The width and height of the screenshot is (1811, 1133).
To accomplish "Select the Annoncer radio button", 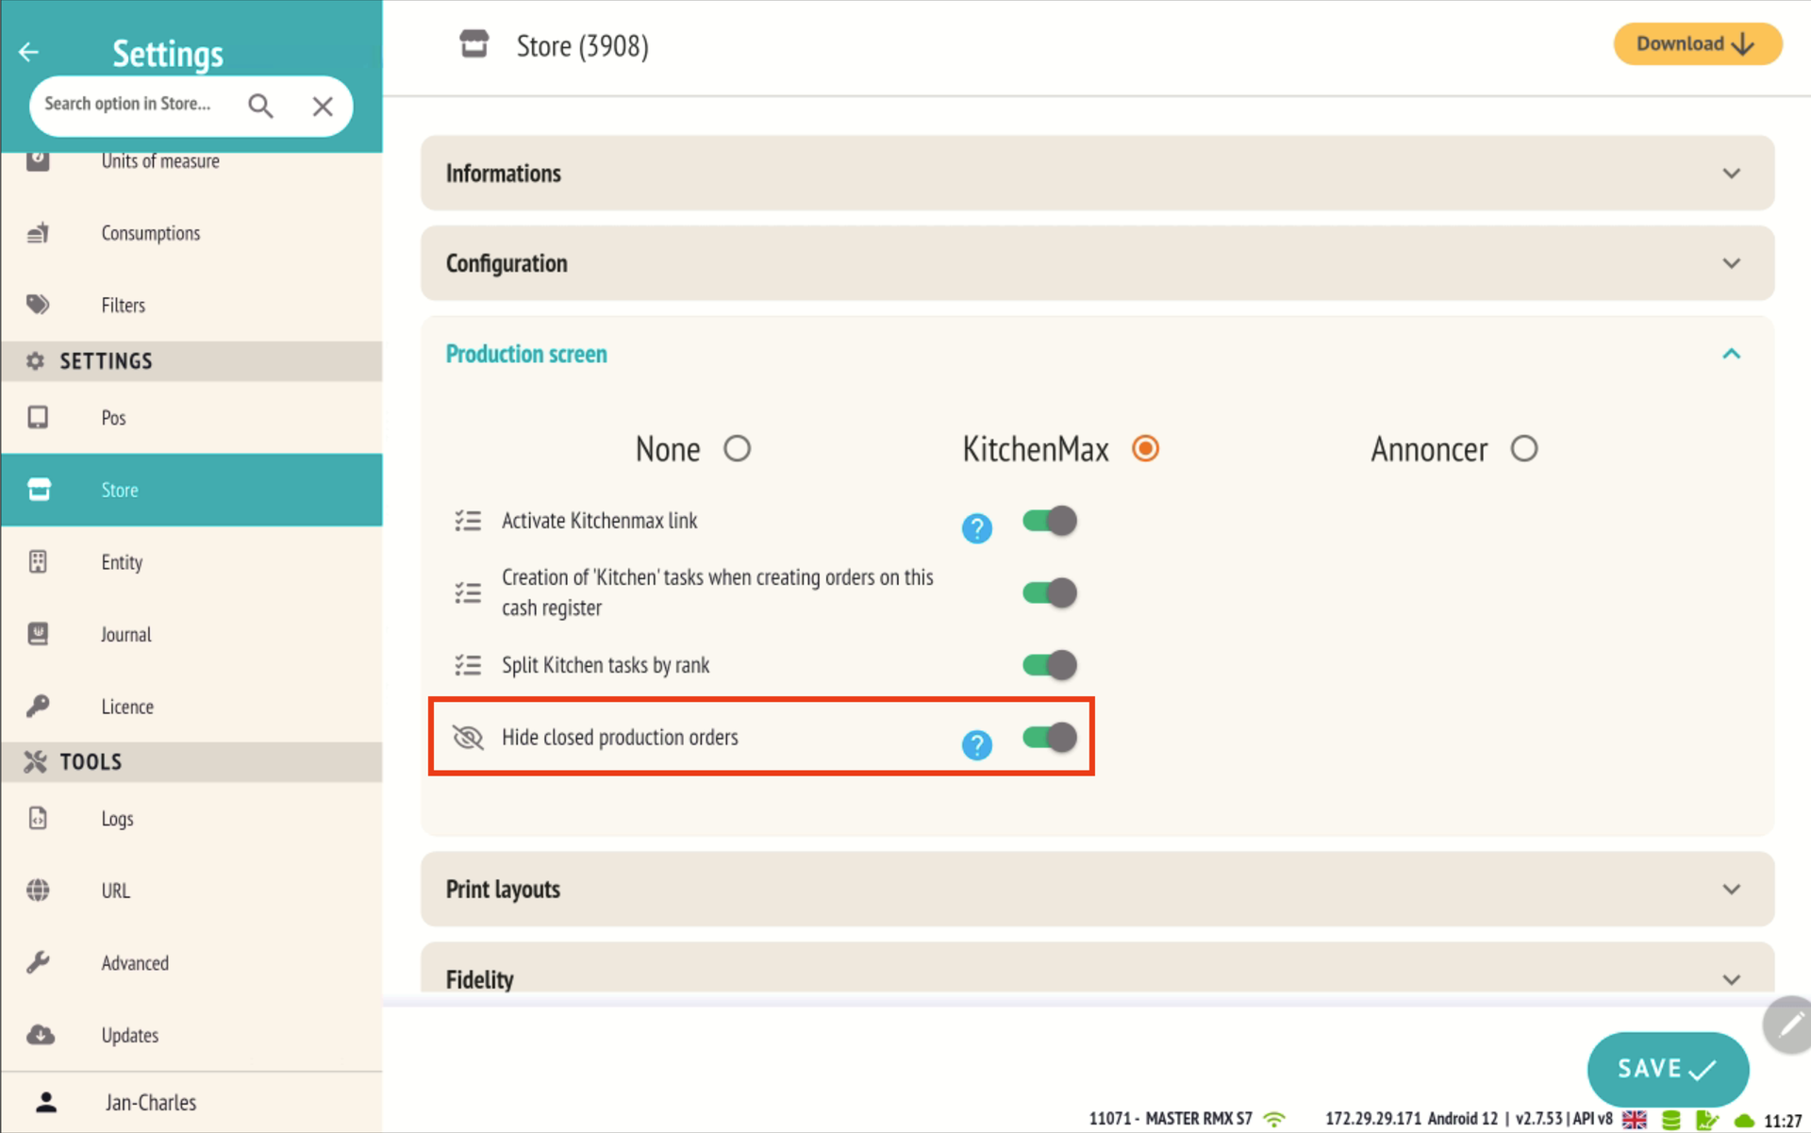I will tap(1523, 449).
